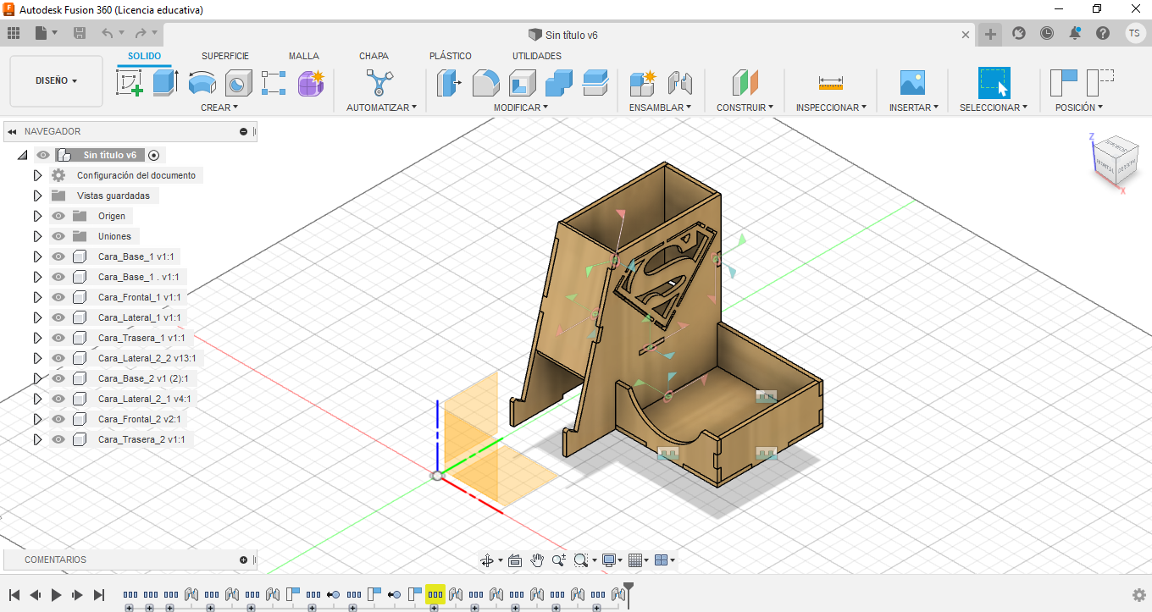Open the DISEÑO workspace dropdown

(x=57, y=81)
